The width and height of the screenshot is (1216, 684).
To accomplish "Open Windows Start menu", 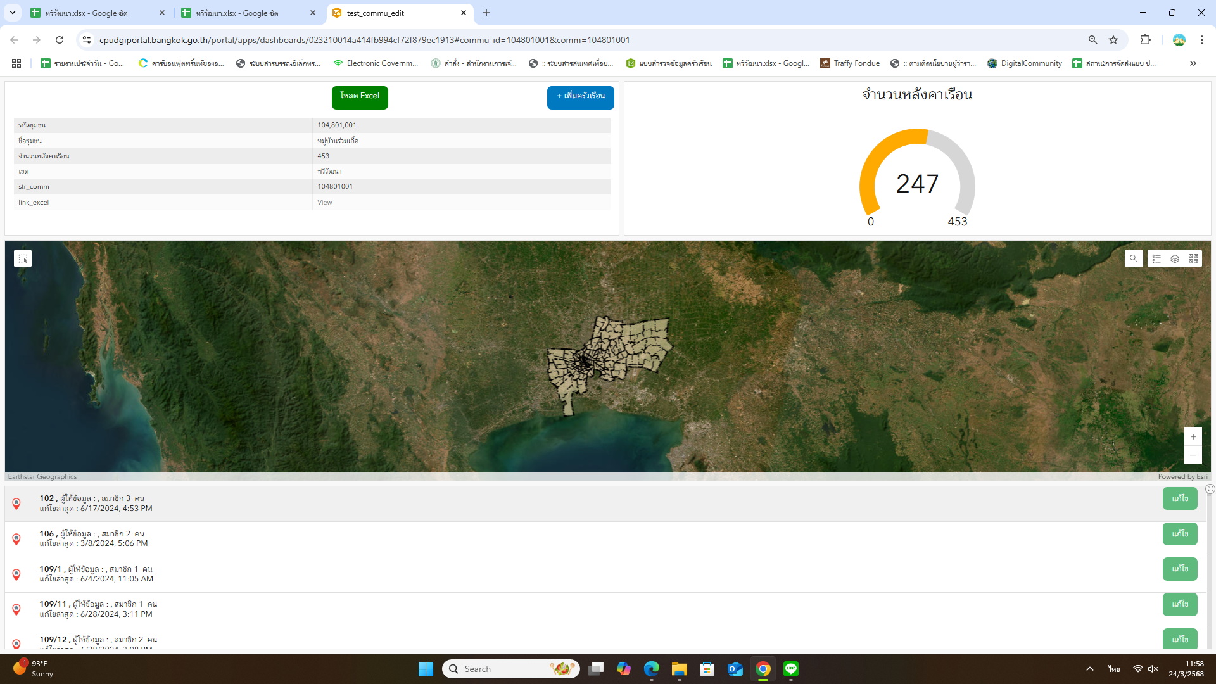I will (426, 669).
